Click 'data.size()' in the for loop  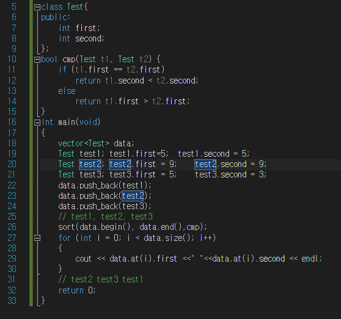click(x=167, y=238)
